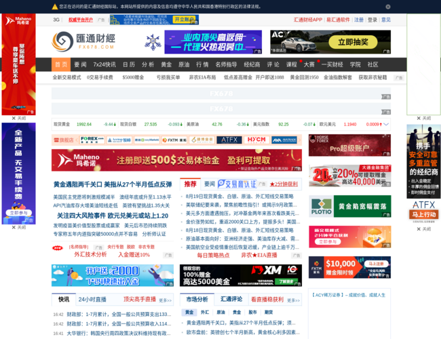Open headline 黄金遇阻两千关口 美指从27个半月低点反弹

pyautogui.click(x=113, y=184)
